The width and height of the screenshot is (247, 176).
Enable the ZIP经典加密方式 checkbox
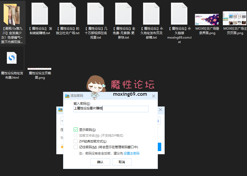click(x=76, y=141)
